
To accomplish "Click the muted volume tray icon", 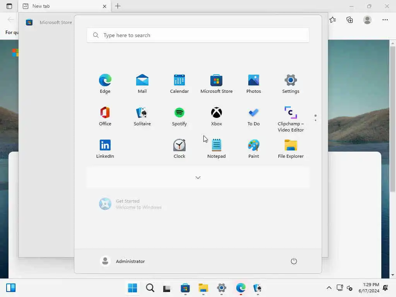I will click(350, 288).
